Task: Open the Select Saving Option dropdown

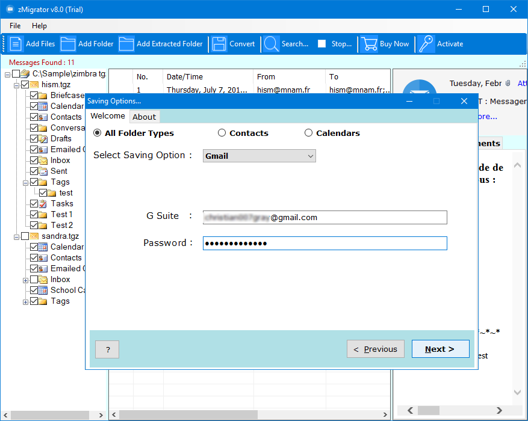Action: pyautogui.click(x=259, y=156)
